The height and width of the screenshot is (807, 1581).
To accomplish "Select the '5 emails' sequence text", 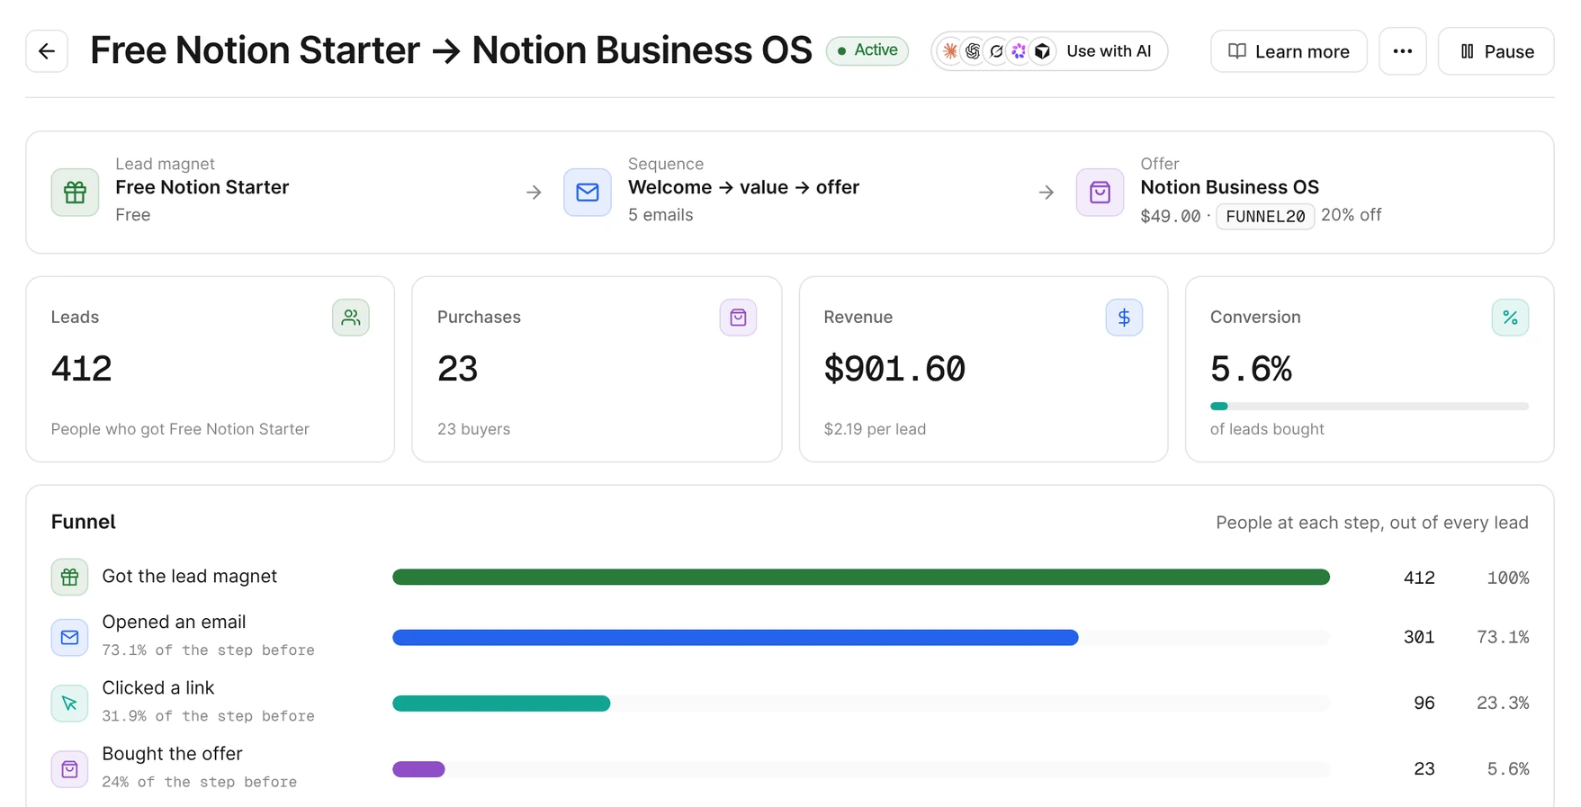I will (660, 215).
